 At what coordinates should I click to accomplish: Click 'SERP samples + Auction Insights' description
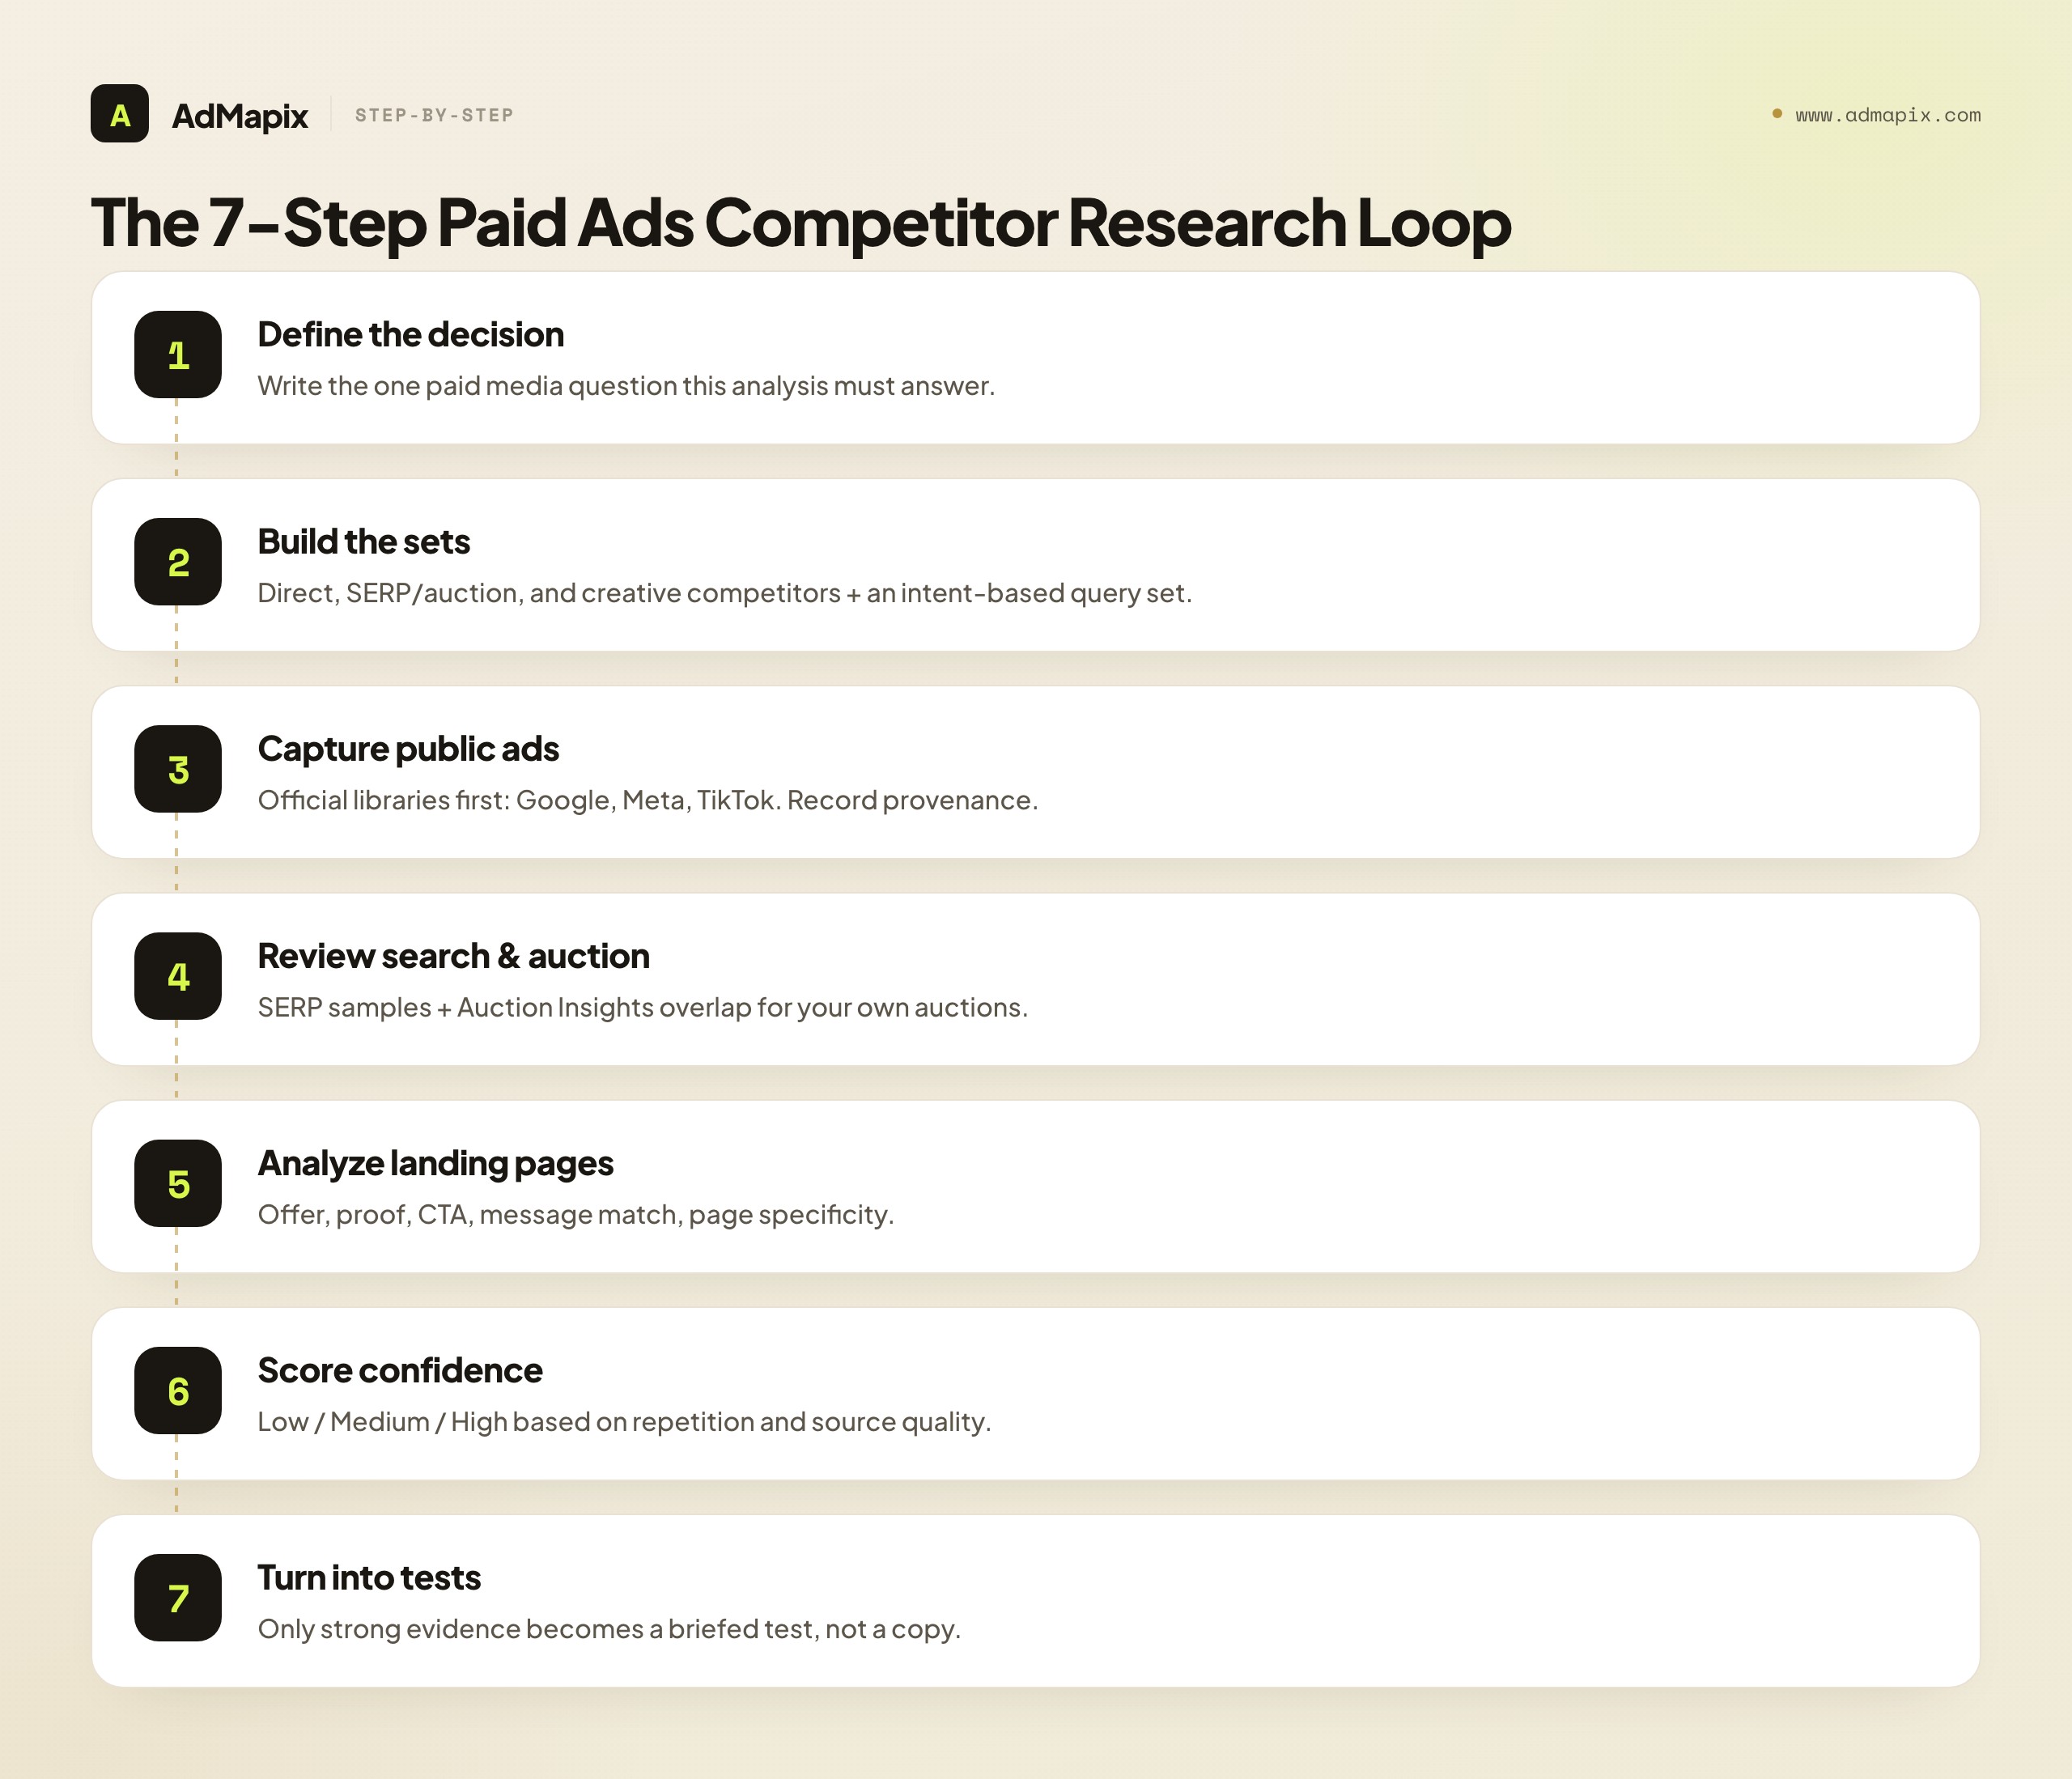(643, 1007)
